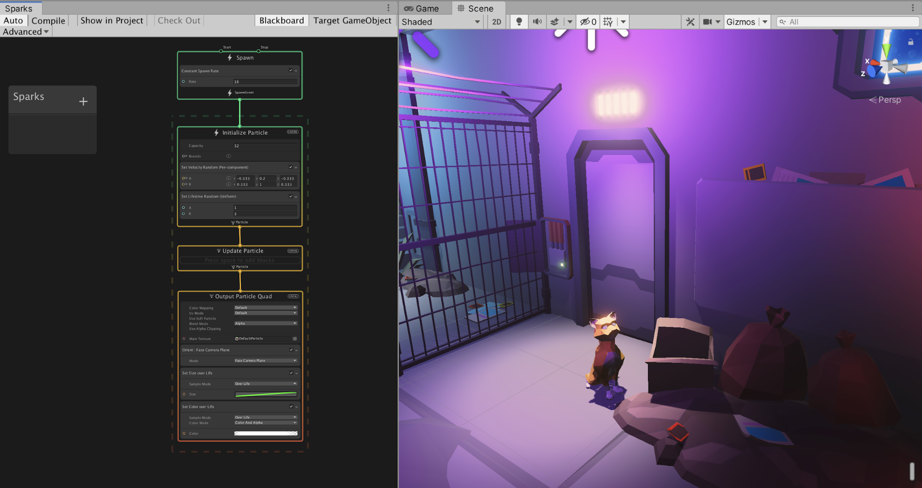Toggle the scene grid visibility icon
Screen dimensions: 922x488
608,22
